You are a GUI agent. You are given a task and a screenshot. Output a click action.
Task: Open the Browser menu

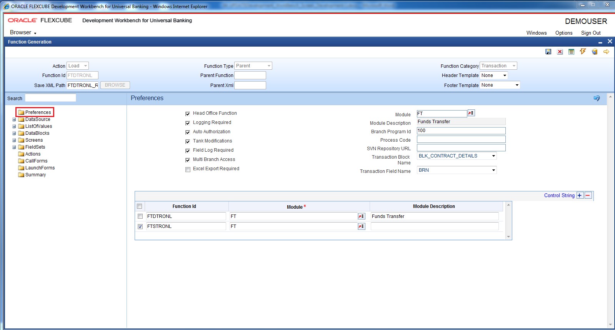pyautogui.click(x=23, y=32)
